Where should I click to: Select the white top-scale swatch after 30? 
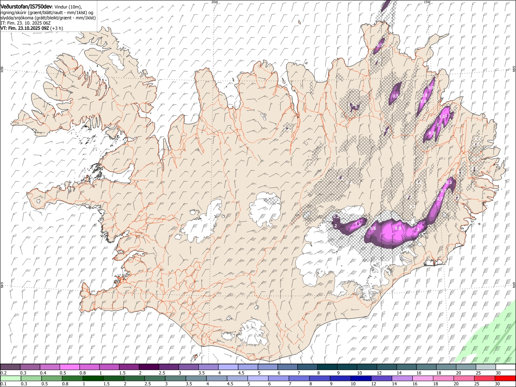[x=506, y=367]
